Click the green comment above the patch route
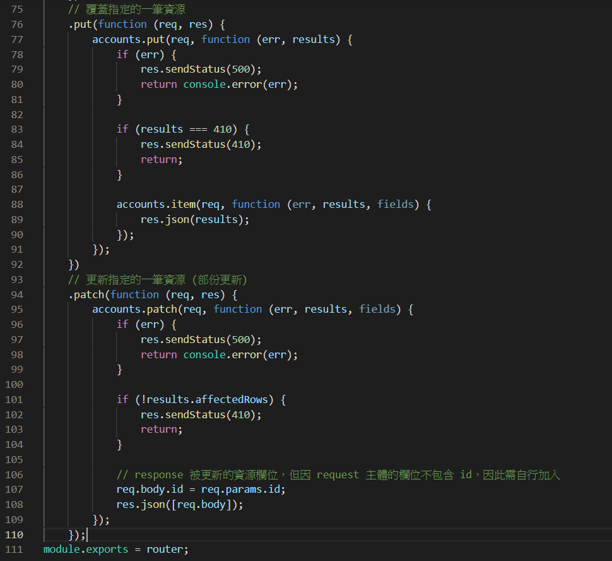This screenshot has width=612, height=561. (156, 279)
